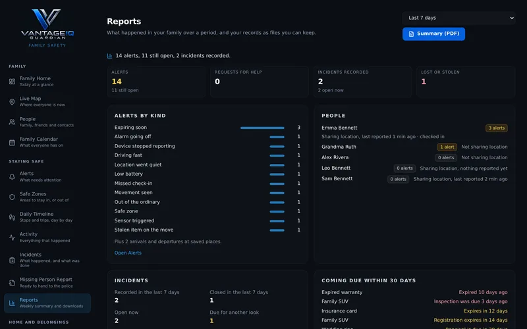Screen dimensions: 527x329
Task: Click the Out of the ordinary row
Action: click(208, 202)
